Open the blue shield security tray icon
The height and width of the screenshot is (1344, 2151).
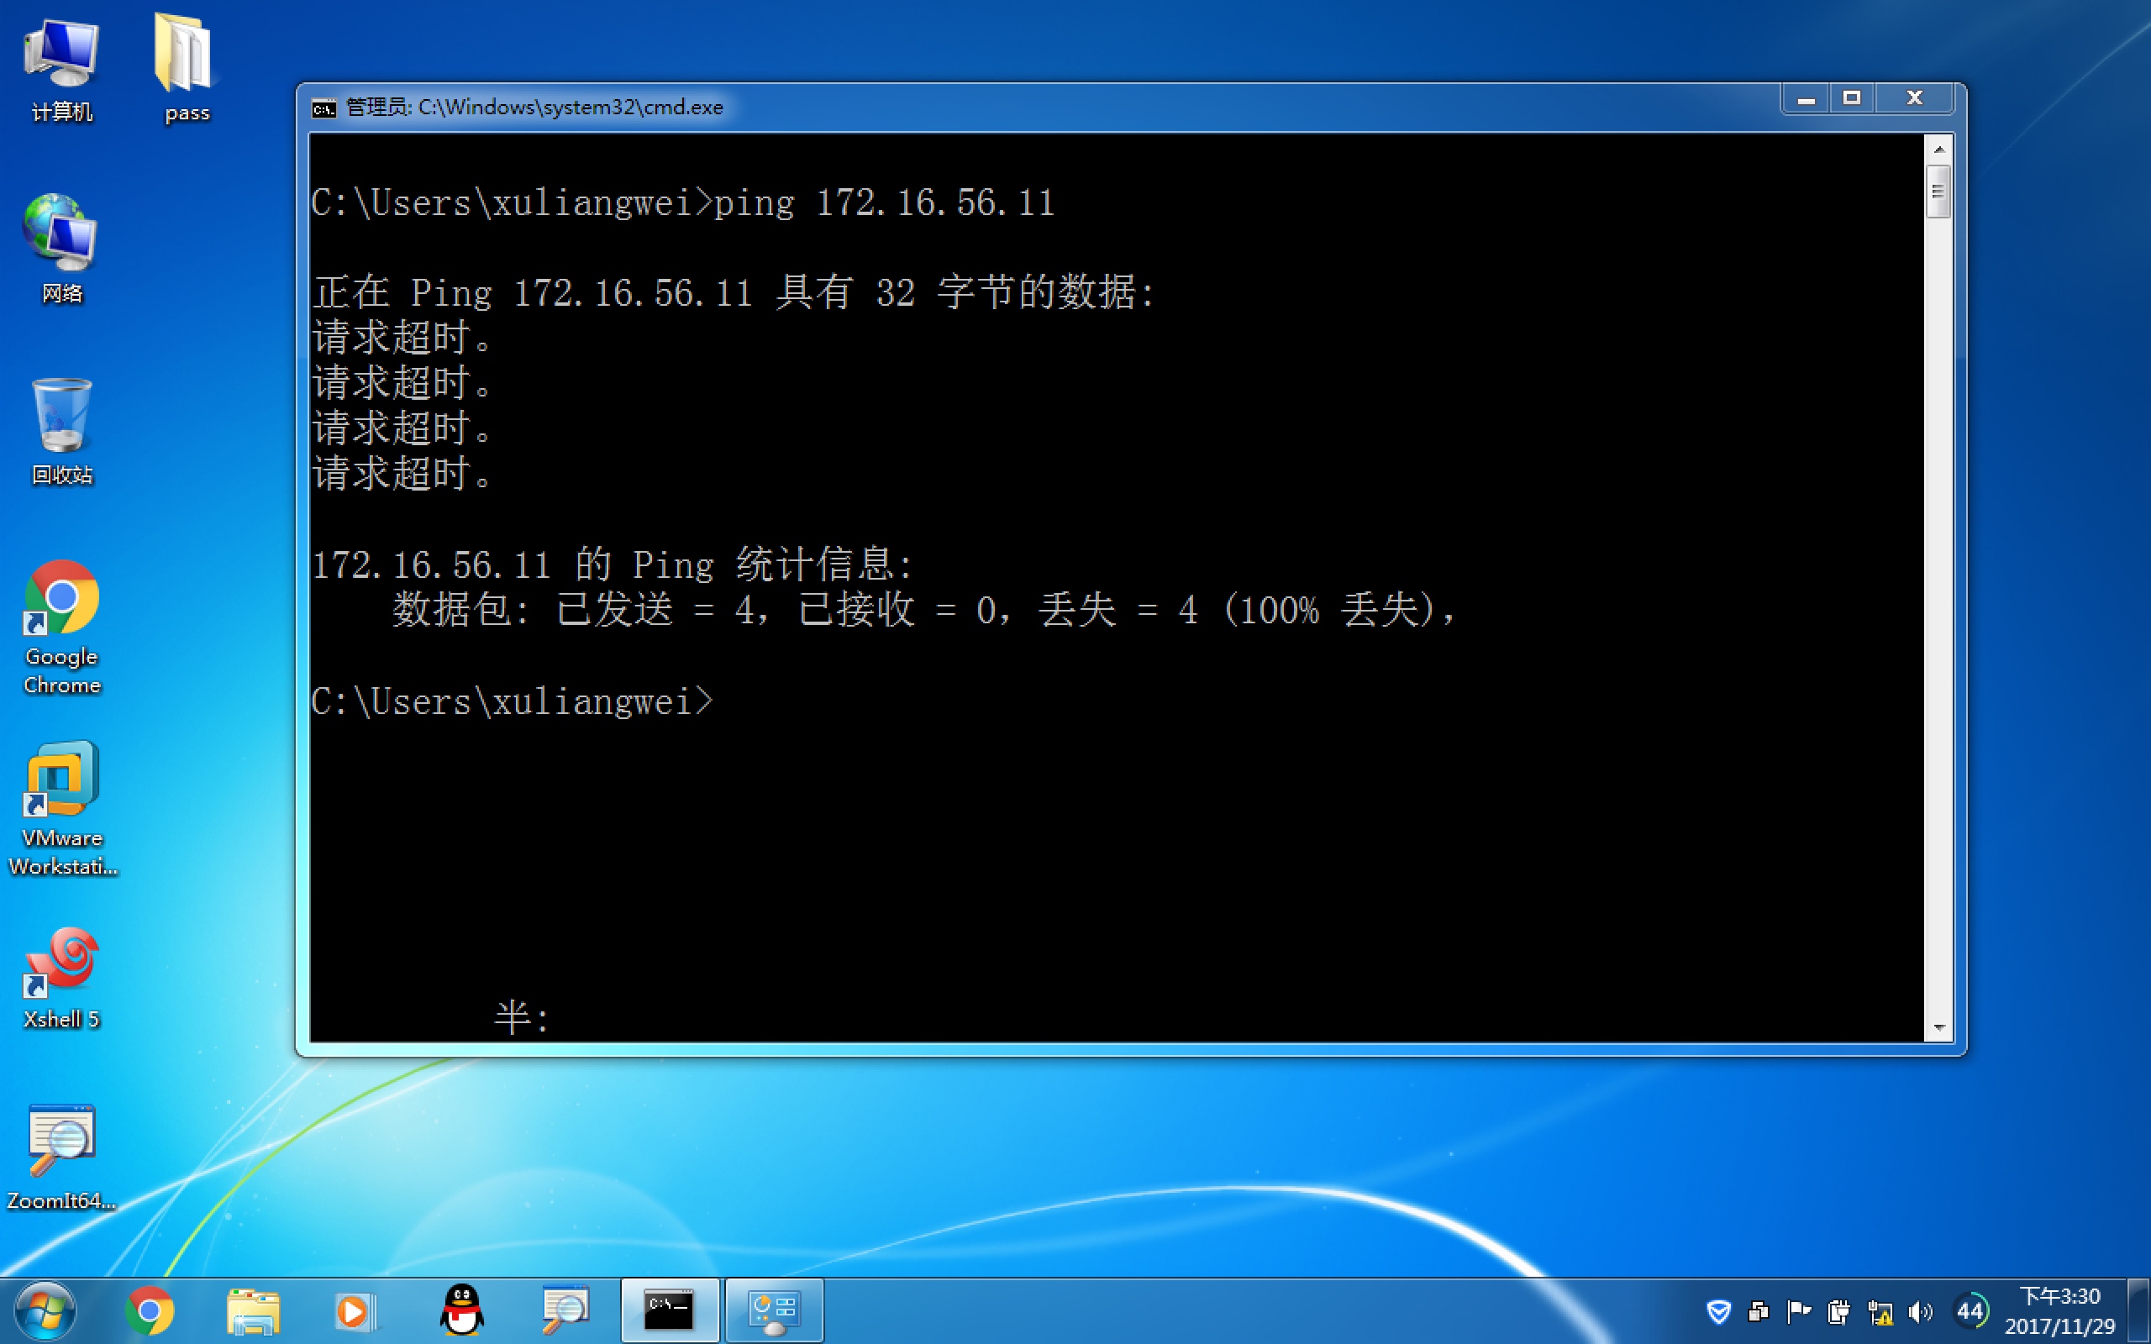click(1719, 1311)
